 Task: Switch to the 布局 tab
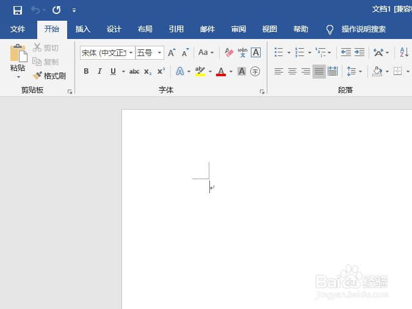tap(145, 29)
